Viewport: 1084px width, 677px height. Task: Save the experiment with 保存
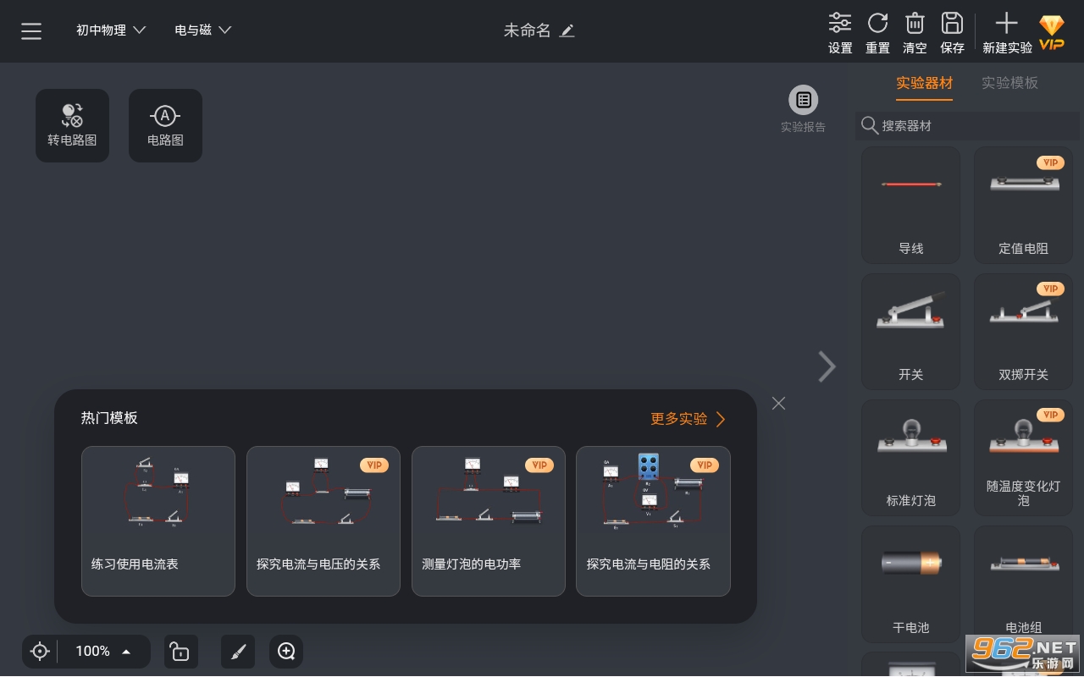point(952,34)
